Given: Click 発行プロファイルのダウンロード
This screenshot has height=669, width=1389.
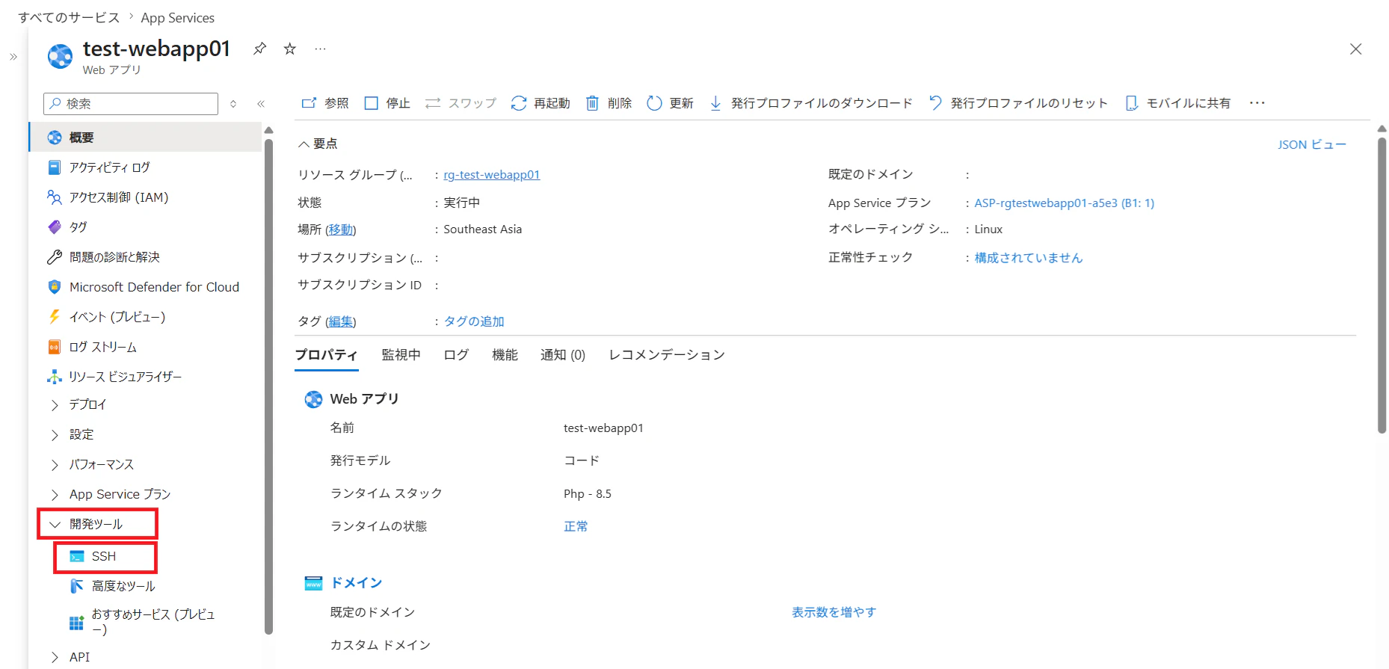Looking at the screenshot, I should click(x=811, y=103).
